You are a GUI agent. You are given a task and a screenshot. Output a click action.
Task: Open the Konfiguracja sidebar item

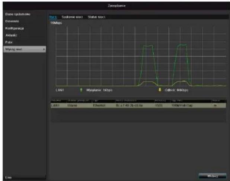point(15,28)
